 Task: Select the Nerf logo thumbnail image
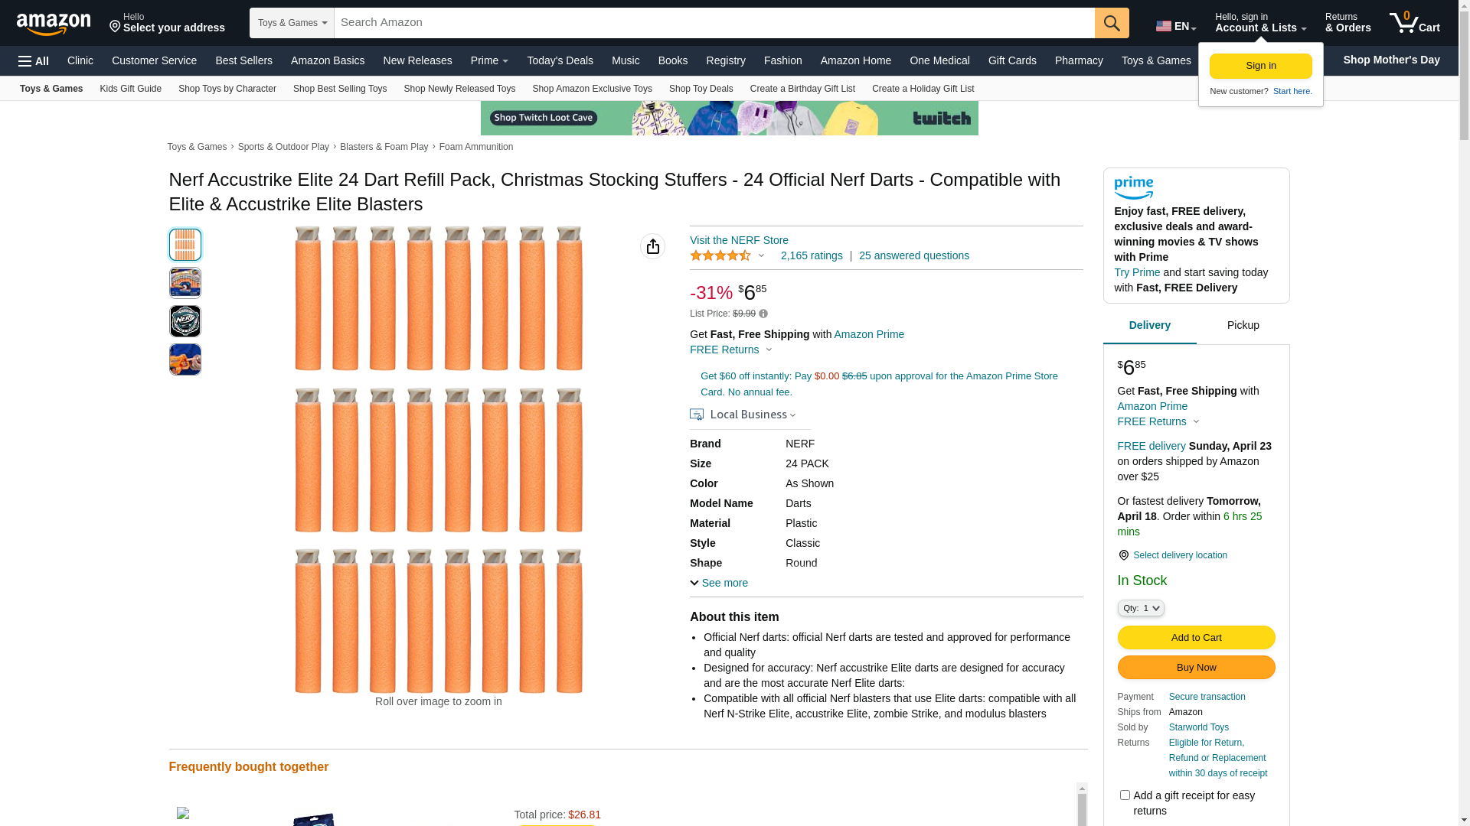[x=185, y=321]
